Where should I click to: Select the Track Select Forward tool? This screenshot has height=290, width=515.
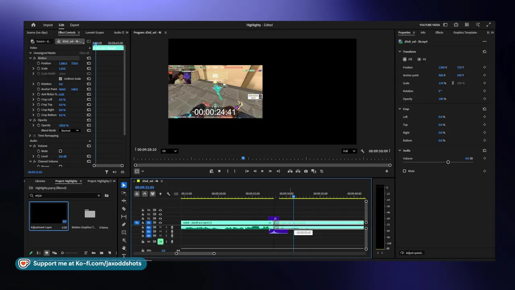pos(124,193)
